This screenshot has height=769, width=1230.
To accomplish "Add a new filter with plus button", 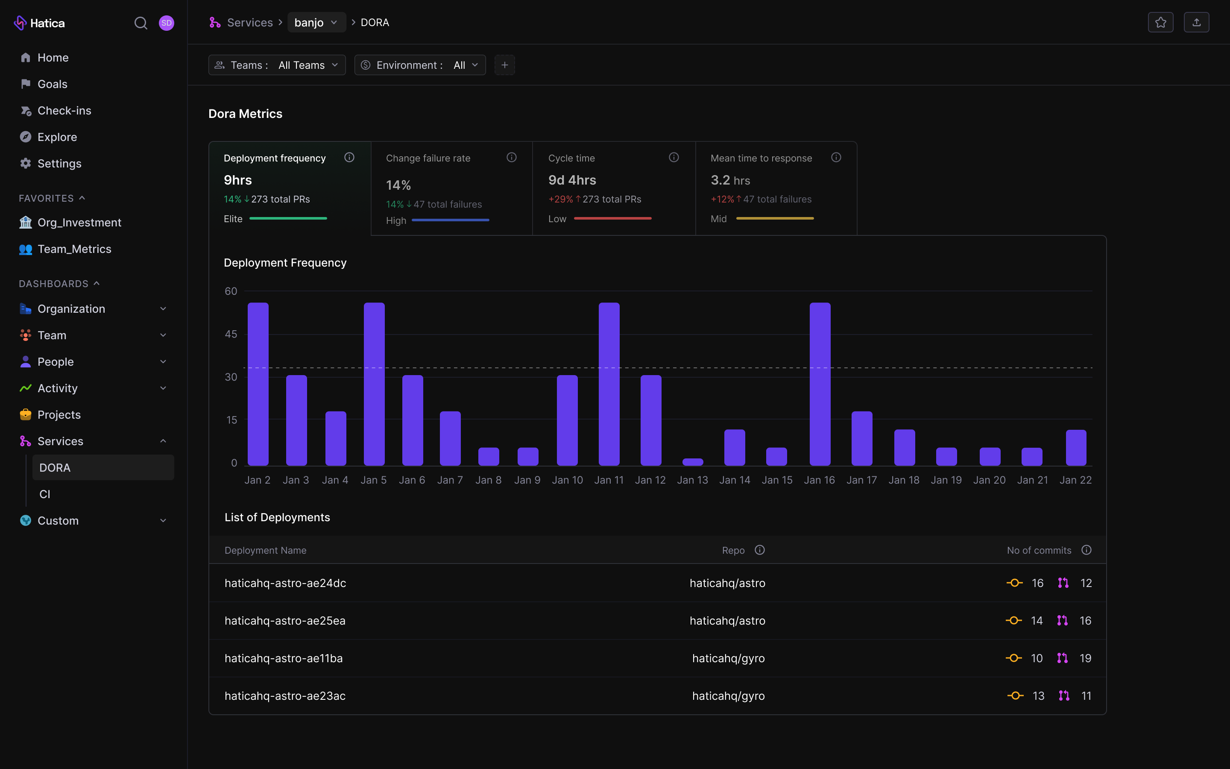I will click(504, 65).
